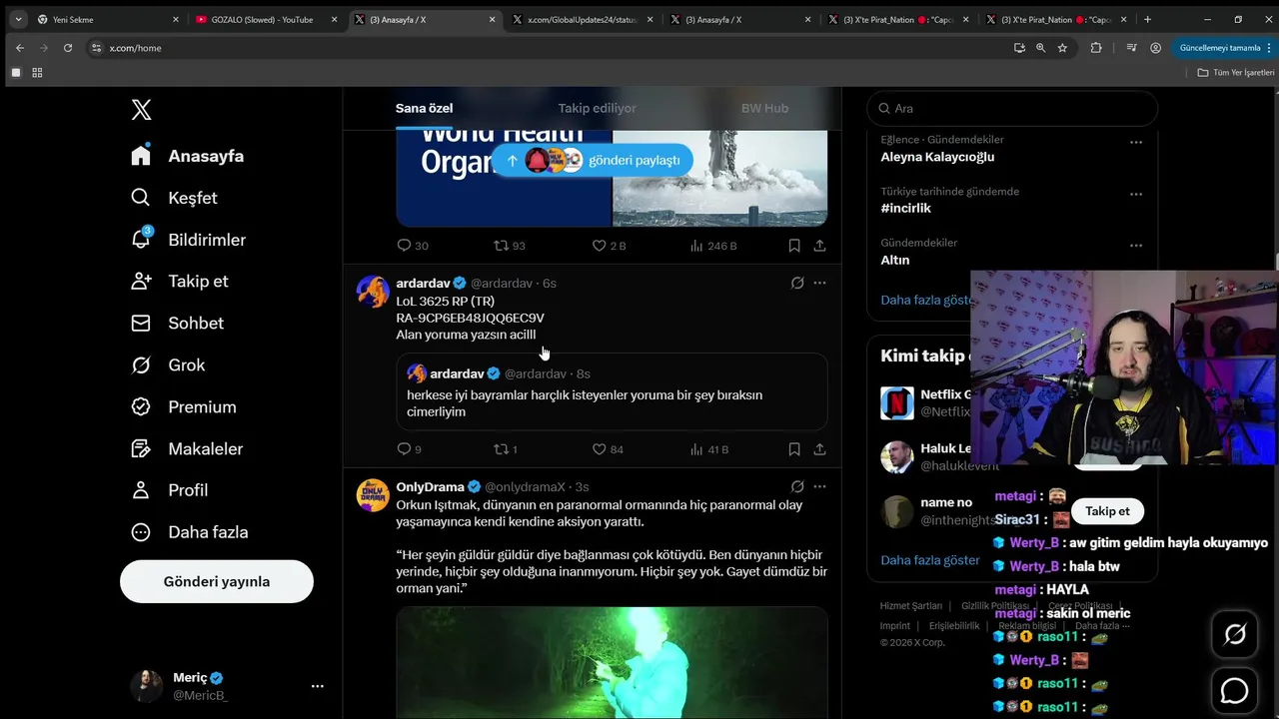Open Grok icon on OnlyDrama post
Viewport: 1279px width, 719px height.
point(797,487)
